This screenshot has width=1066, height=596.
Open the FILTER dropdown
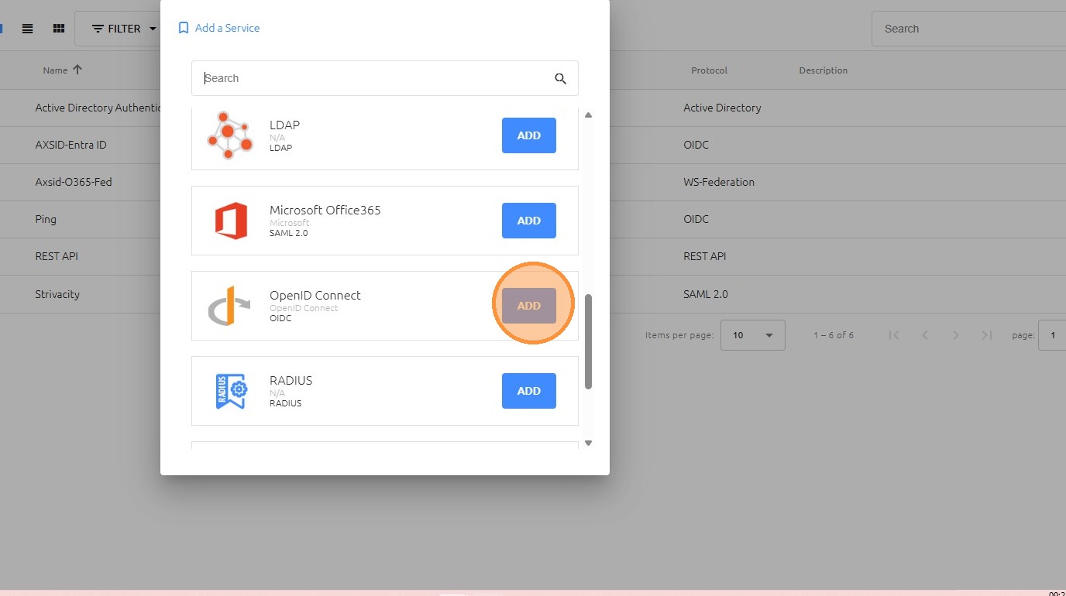(124, 29)
